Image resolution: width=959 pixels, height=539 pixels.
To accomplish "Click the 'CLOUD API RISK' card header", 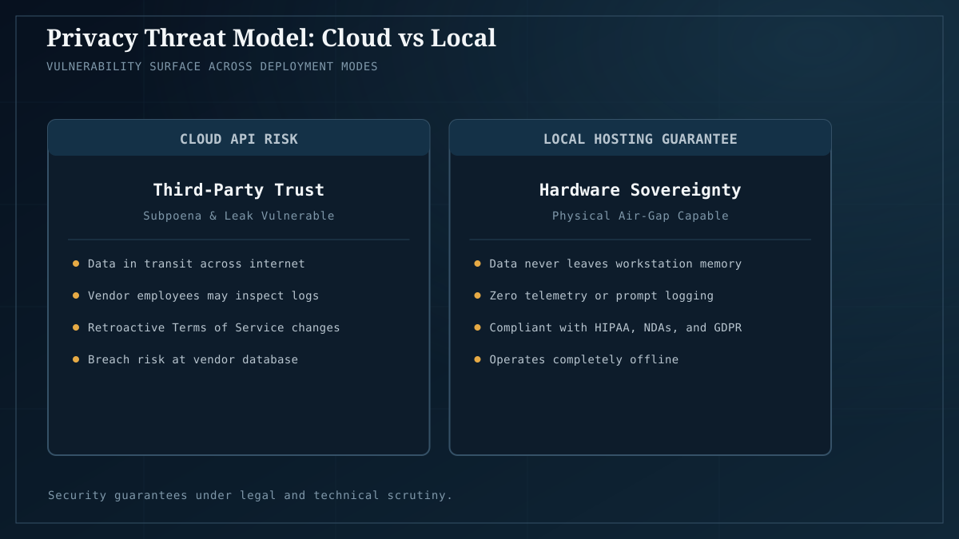I will coord(239,139).
